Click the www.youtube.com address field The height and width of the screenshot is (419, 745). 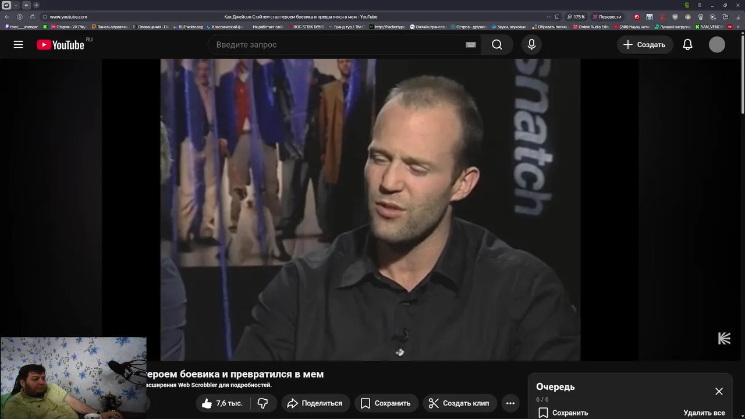pos(69,17)
